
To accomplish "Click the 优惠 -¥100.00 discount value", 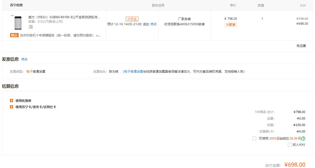I will click(x=299, y=125).
